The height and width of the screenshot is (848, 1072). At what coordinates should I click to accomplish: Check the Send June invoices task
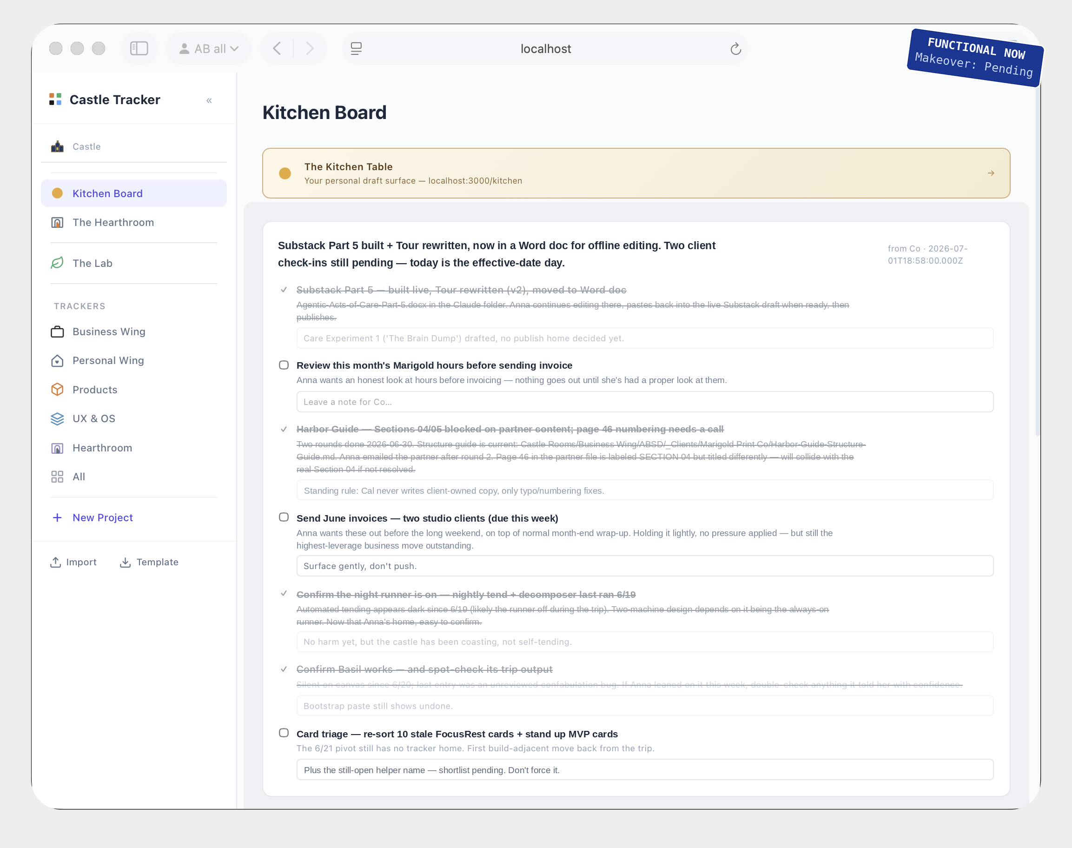(284, 517)
